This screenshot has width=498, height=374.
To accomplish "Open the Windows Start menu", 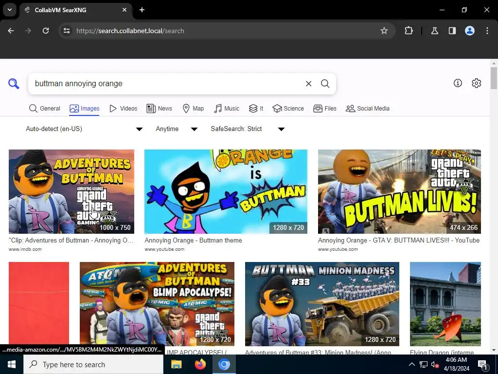I will coord(12,364).
